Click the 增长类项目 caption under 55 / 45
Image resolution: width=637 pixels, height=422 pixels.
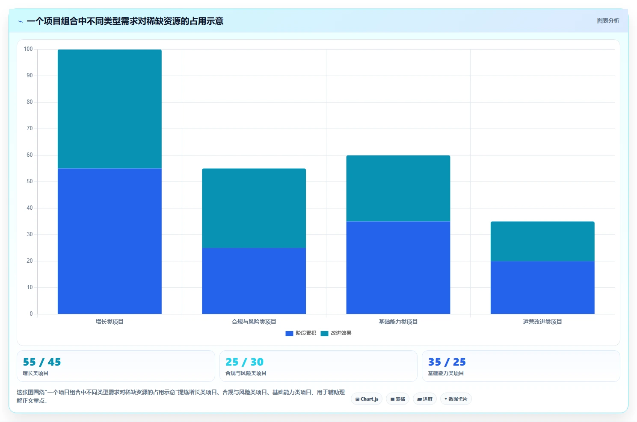point(36,373)
